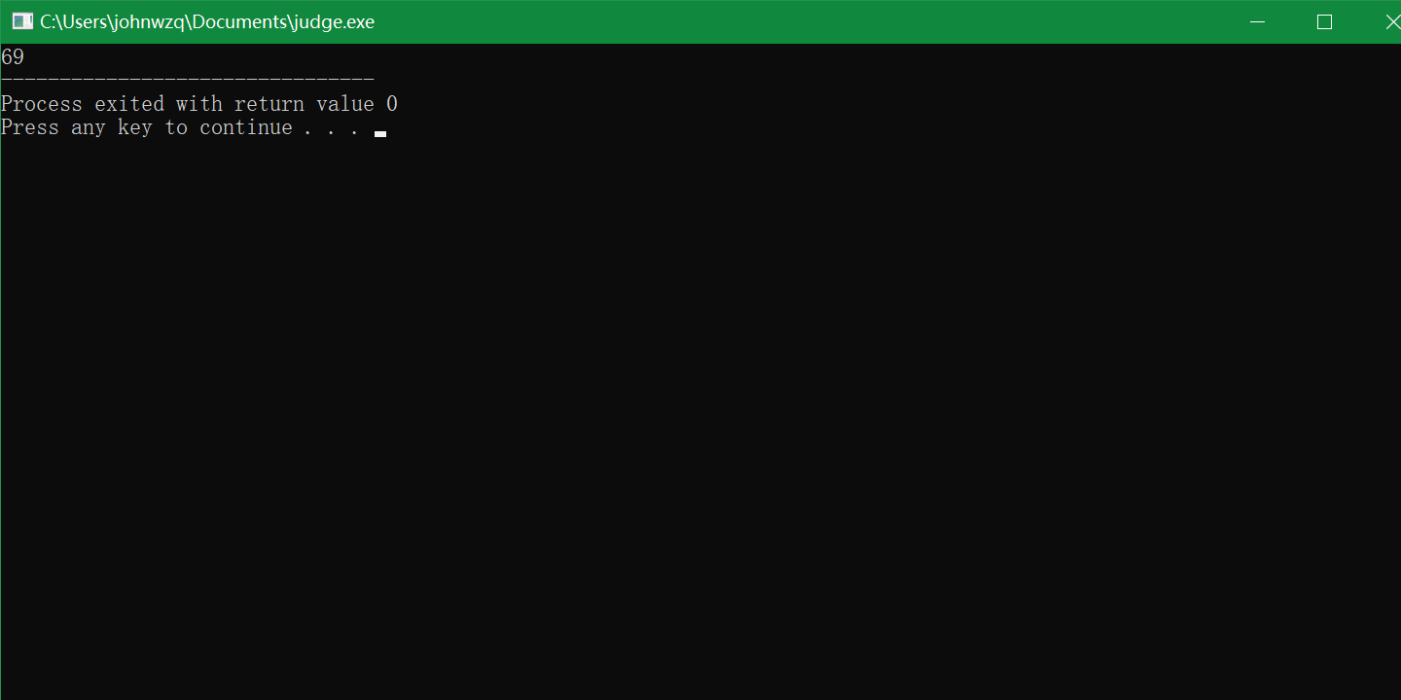Select the output value 69
Screen dimensions: 1401x700
click(13, 56)
